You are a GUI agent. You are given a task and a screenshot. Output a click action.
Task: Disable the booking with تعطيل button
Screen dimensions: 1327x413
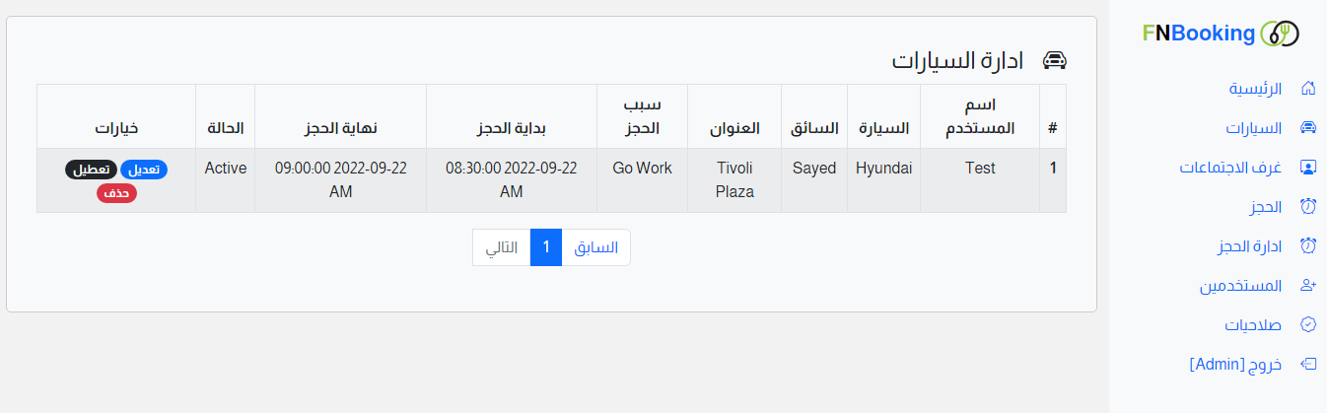pos(91,170)
